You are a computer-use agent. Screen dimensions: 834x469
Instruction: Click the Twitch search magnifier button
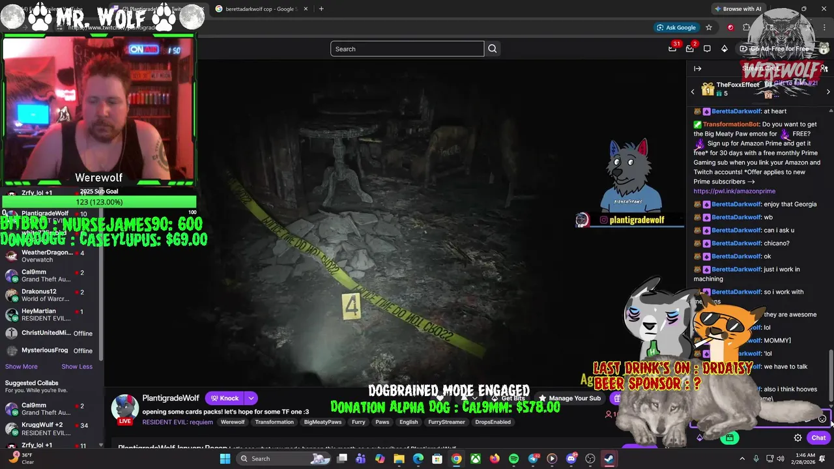(x=493, y=49)
